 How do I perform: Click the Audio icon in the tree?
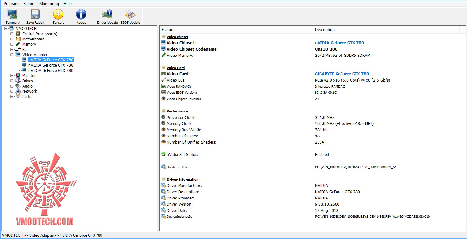18,86
